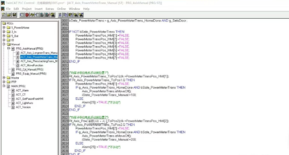The image size is (289, 155).
Task: Open the Extras menu
Action: click(x=50, y=9)
